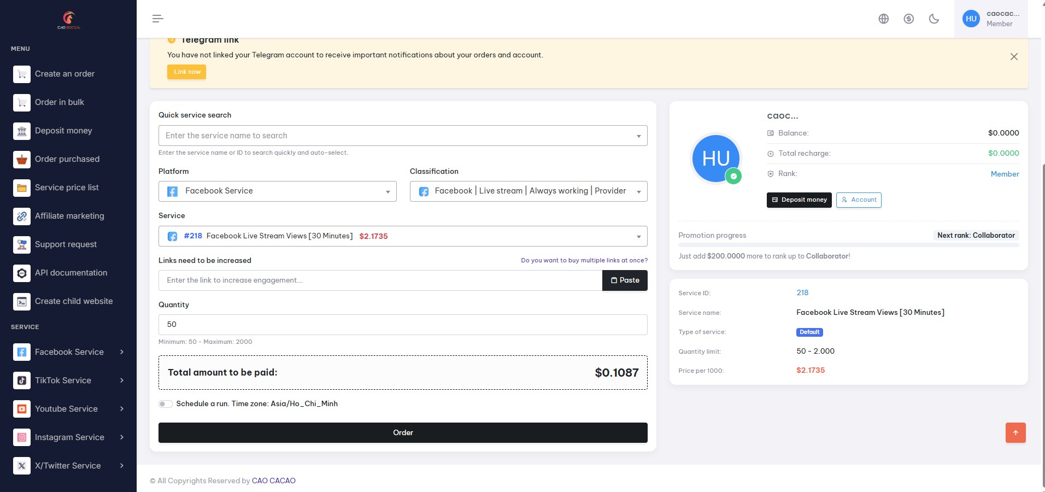This screenshot has height=492, width=1045.
Task: Click the Default service type badge
Action: point(809,332)
